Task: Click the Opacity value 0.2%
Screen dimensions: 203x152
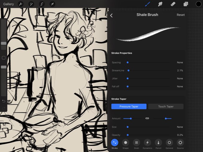Action: coord(180,135)
